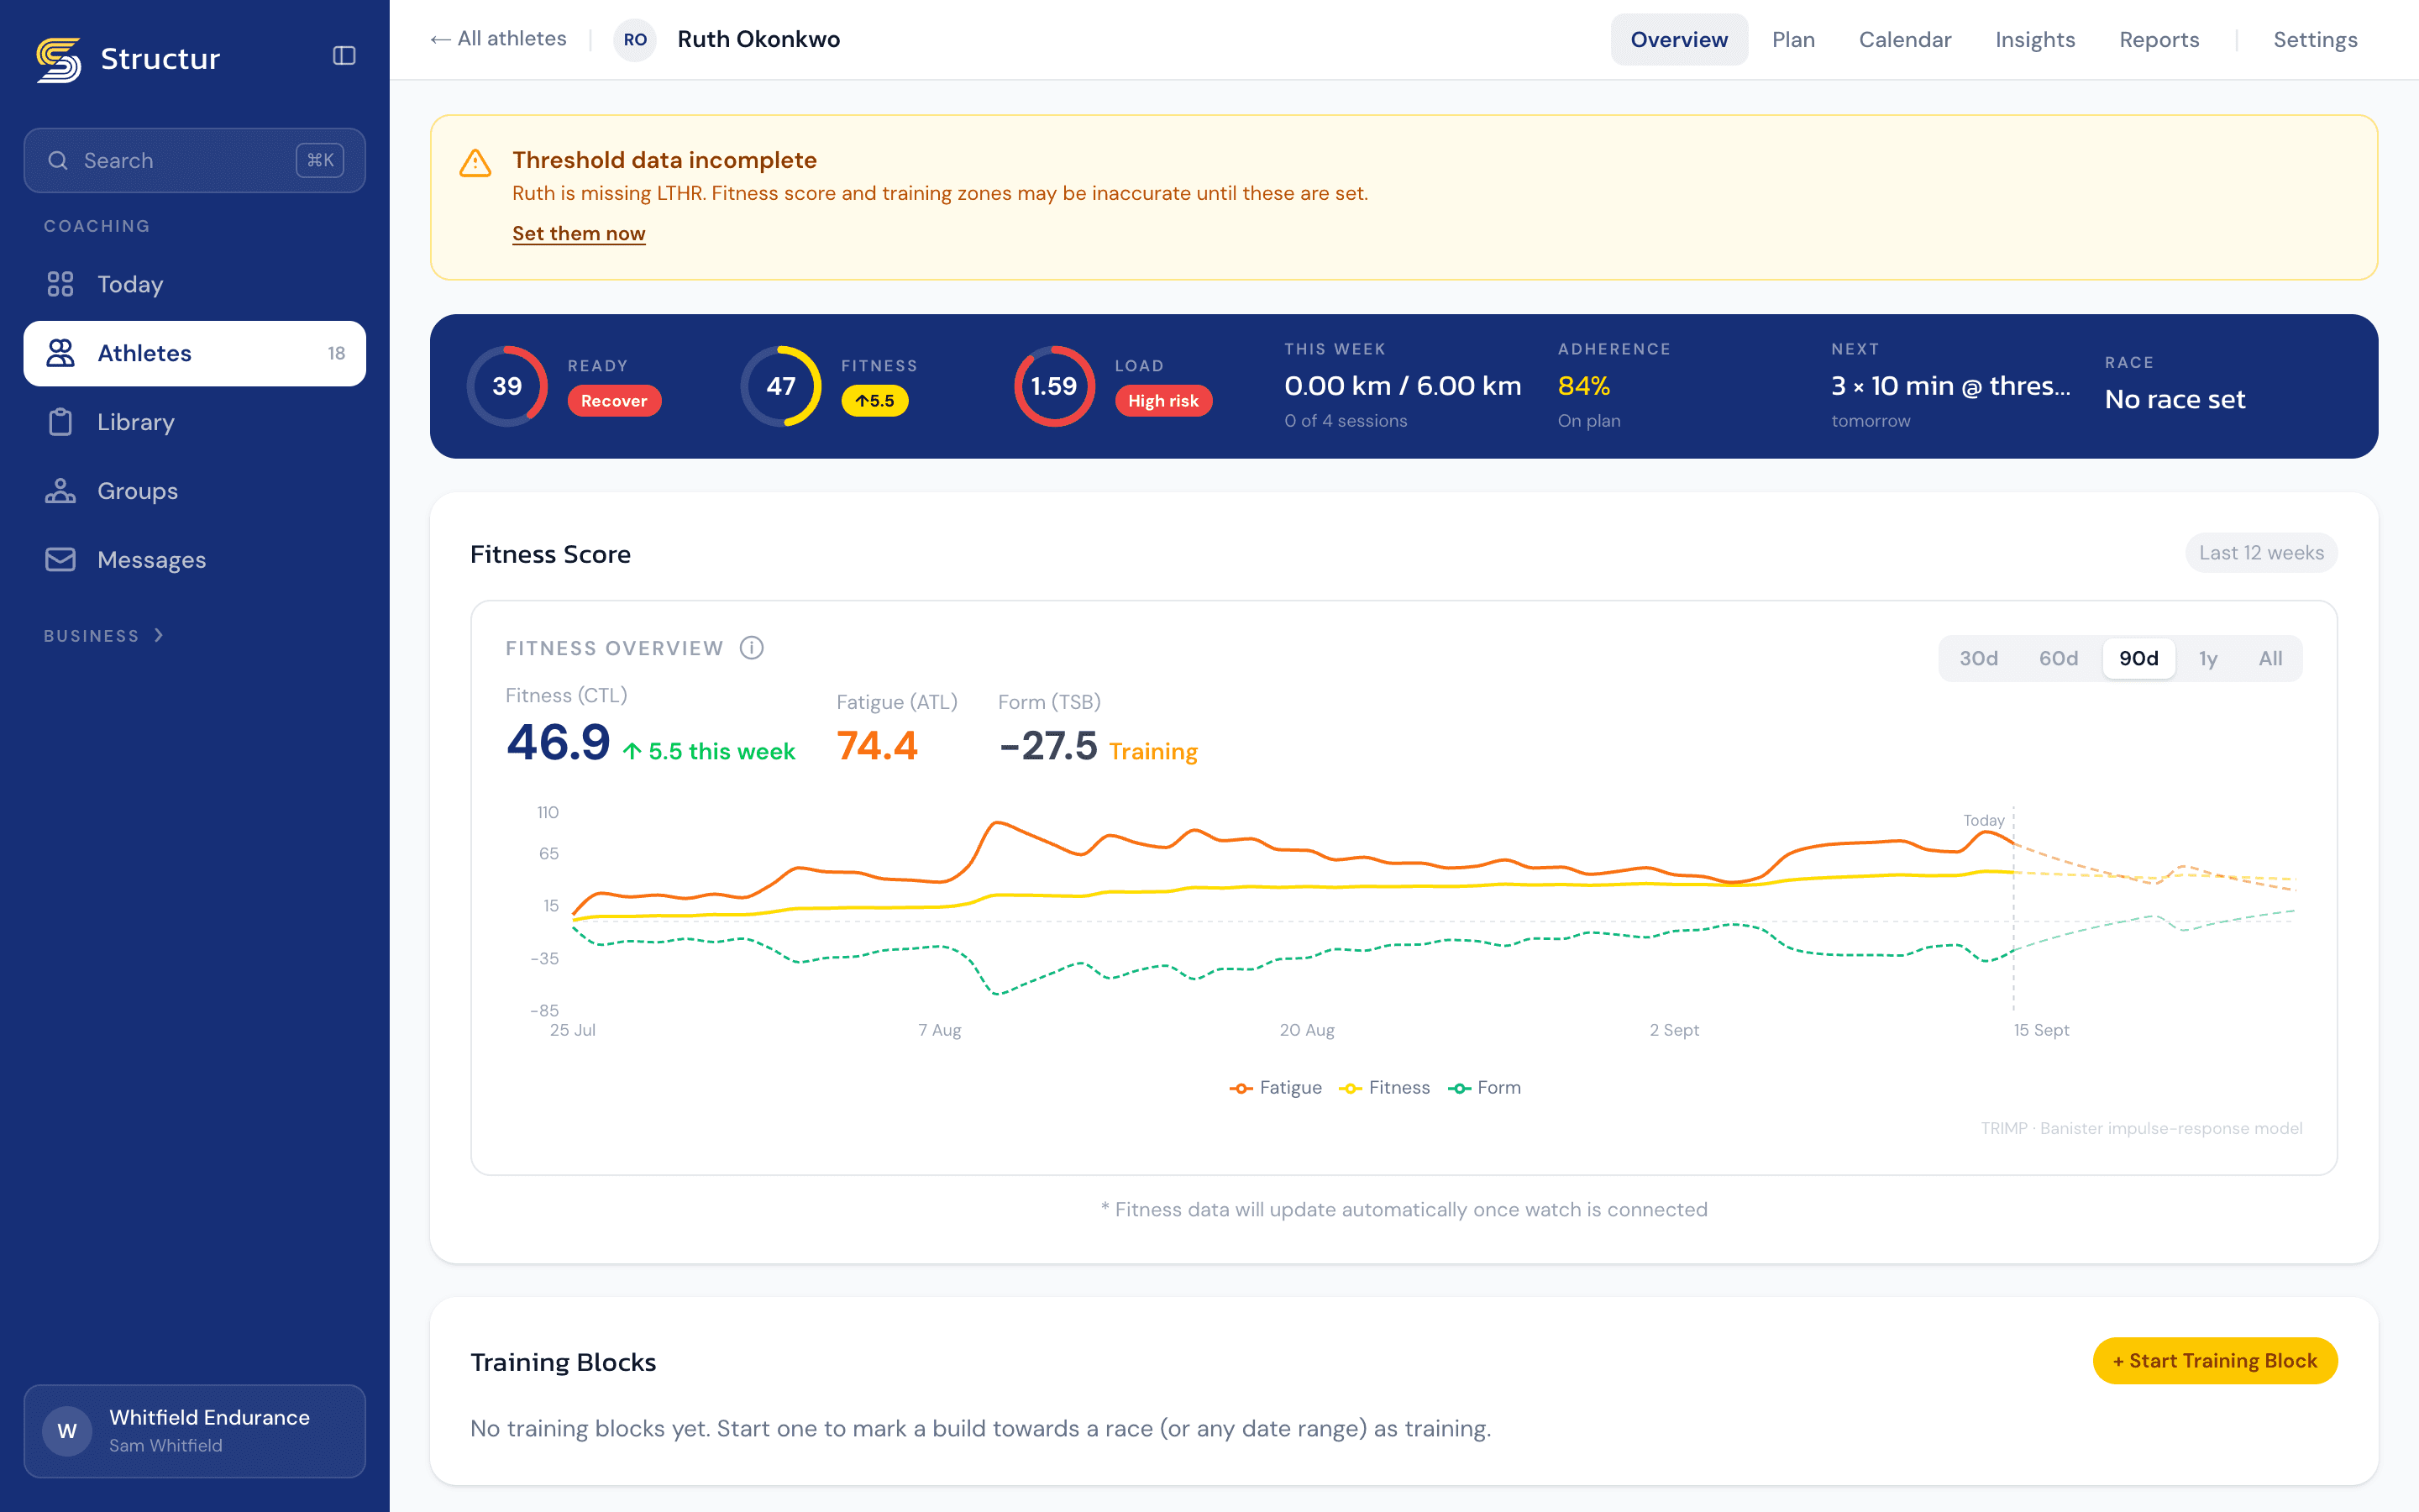Image resolution: width=2419 pixels, height=1512 pixels.
Task: Click the Athletes people icon
Action: [60, 353]
